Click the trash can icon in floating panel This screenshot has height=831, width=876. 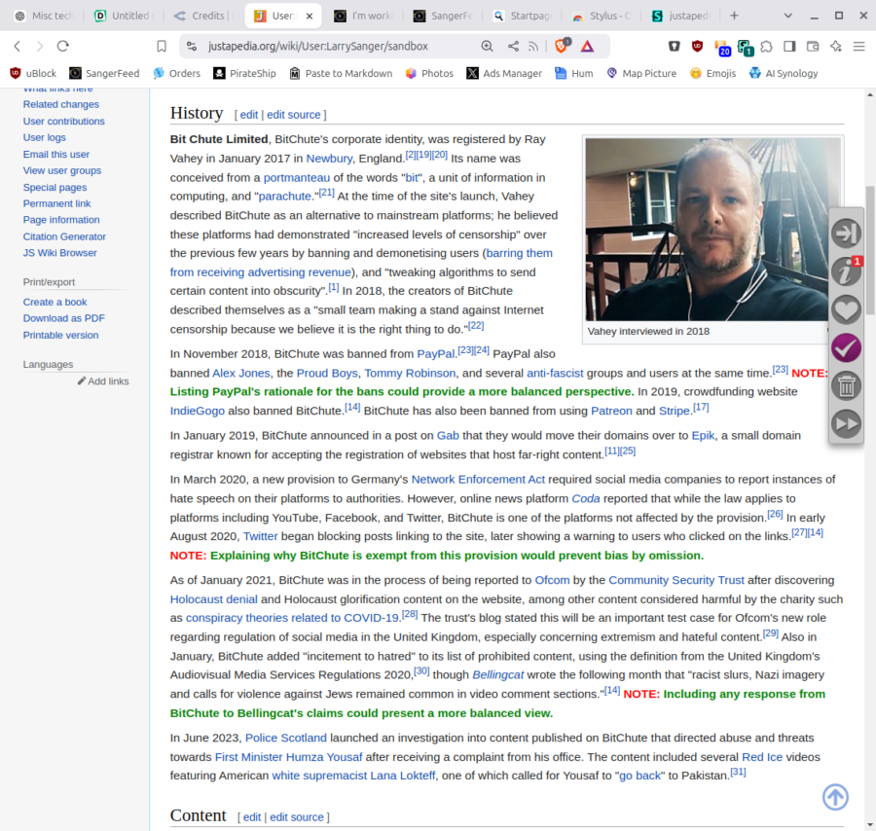846,385
